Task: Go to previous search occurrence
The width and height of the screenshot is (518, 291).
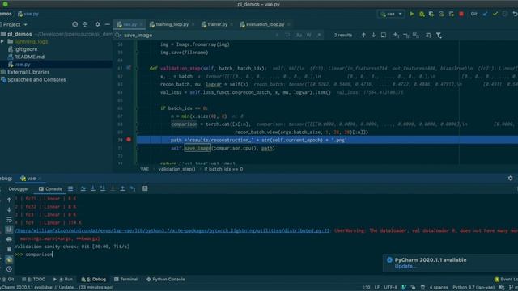Action: click(x=363, y=35)
